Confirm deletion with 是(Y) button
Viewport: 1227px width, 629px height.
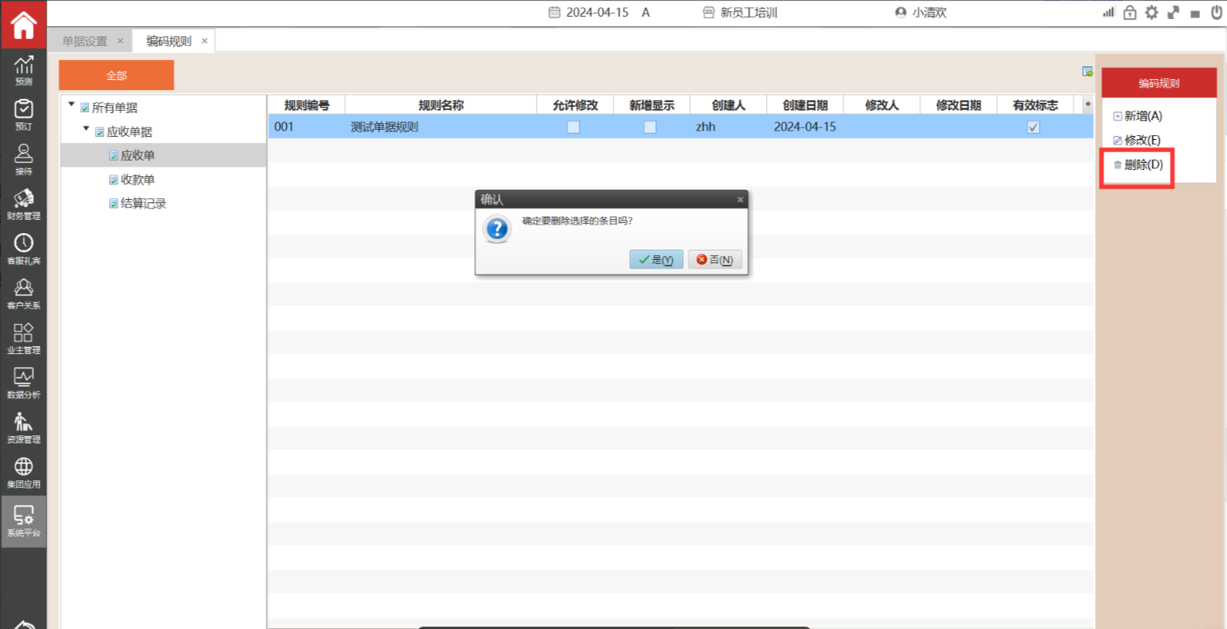point(656,260)
